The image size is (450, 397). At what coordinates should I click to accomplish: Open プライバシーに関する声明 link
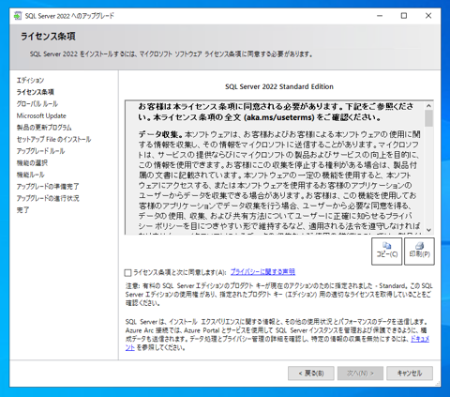click(262, 272)
